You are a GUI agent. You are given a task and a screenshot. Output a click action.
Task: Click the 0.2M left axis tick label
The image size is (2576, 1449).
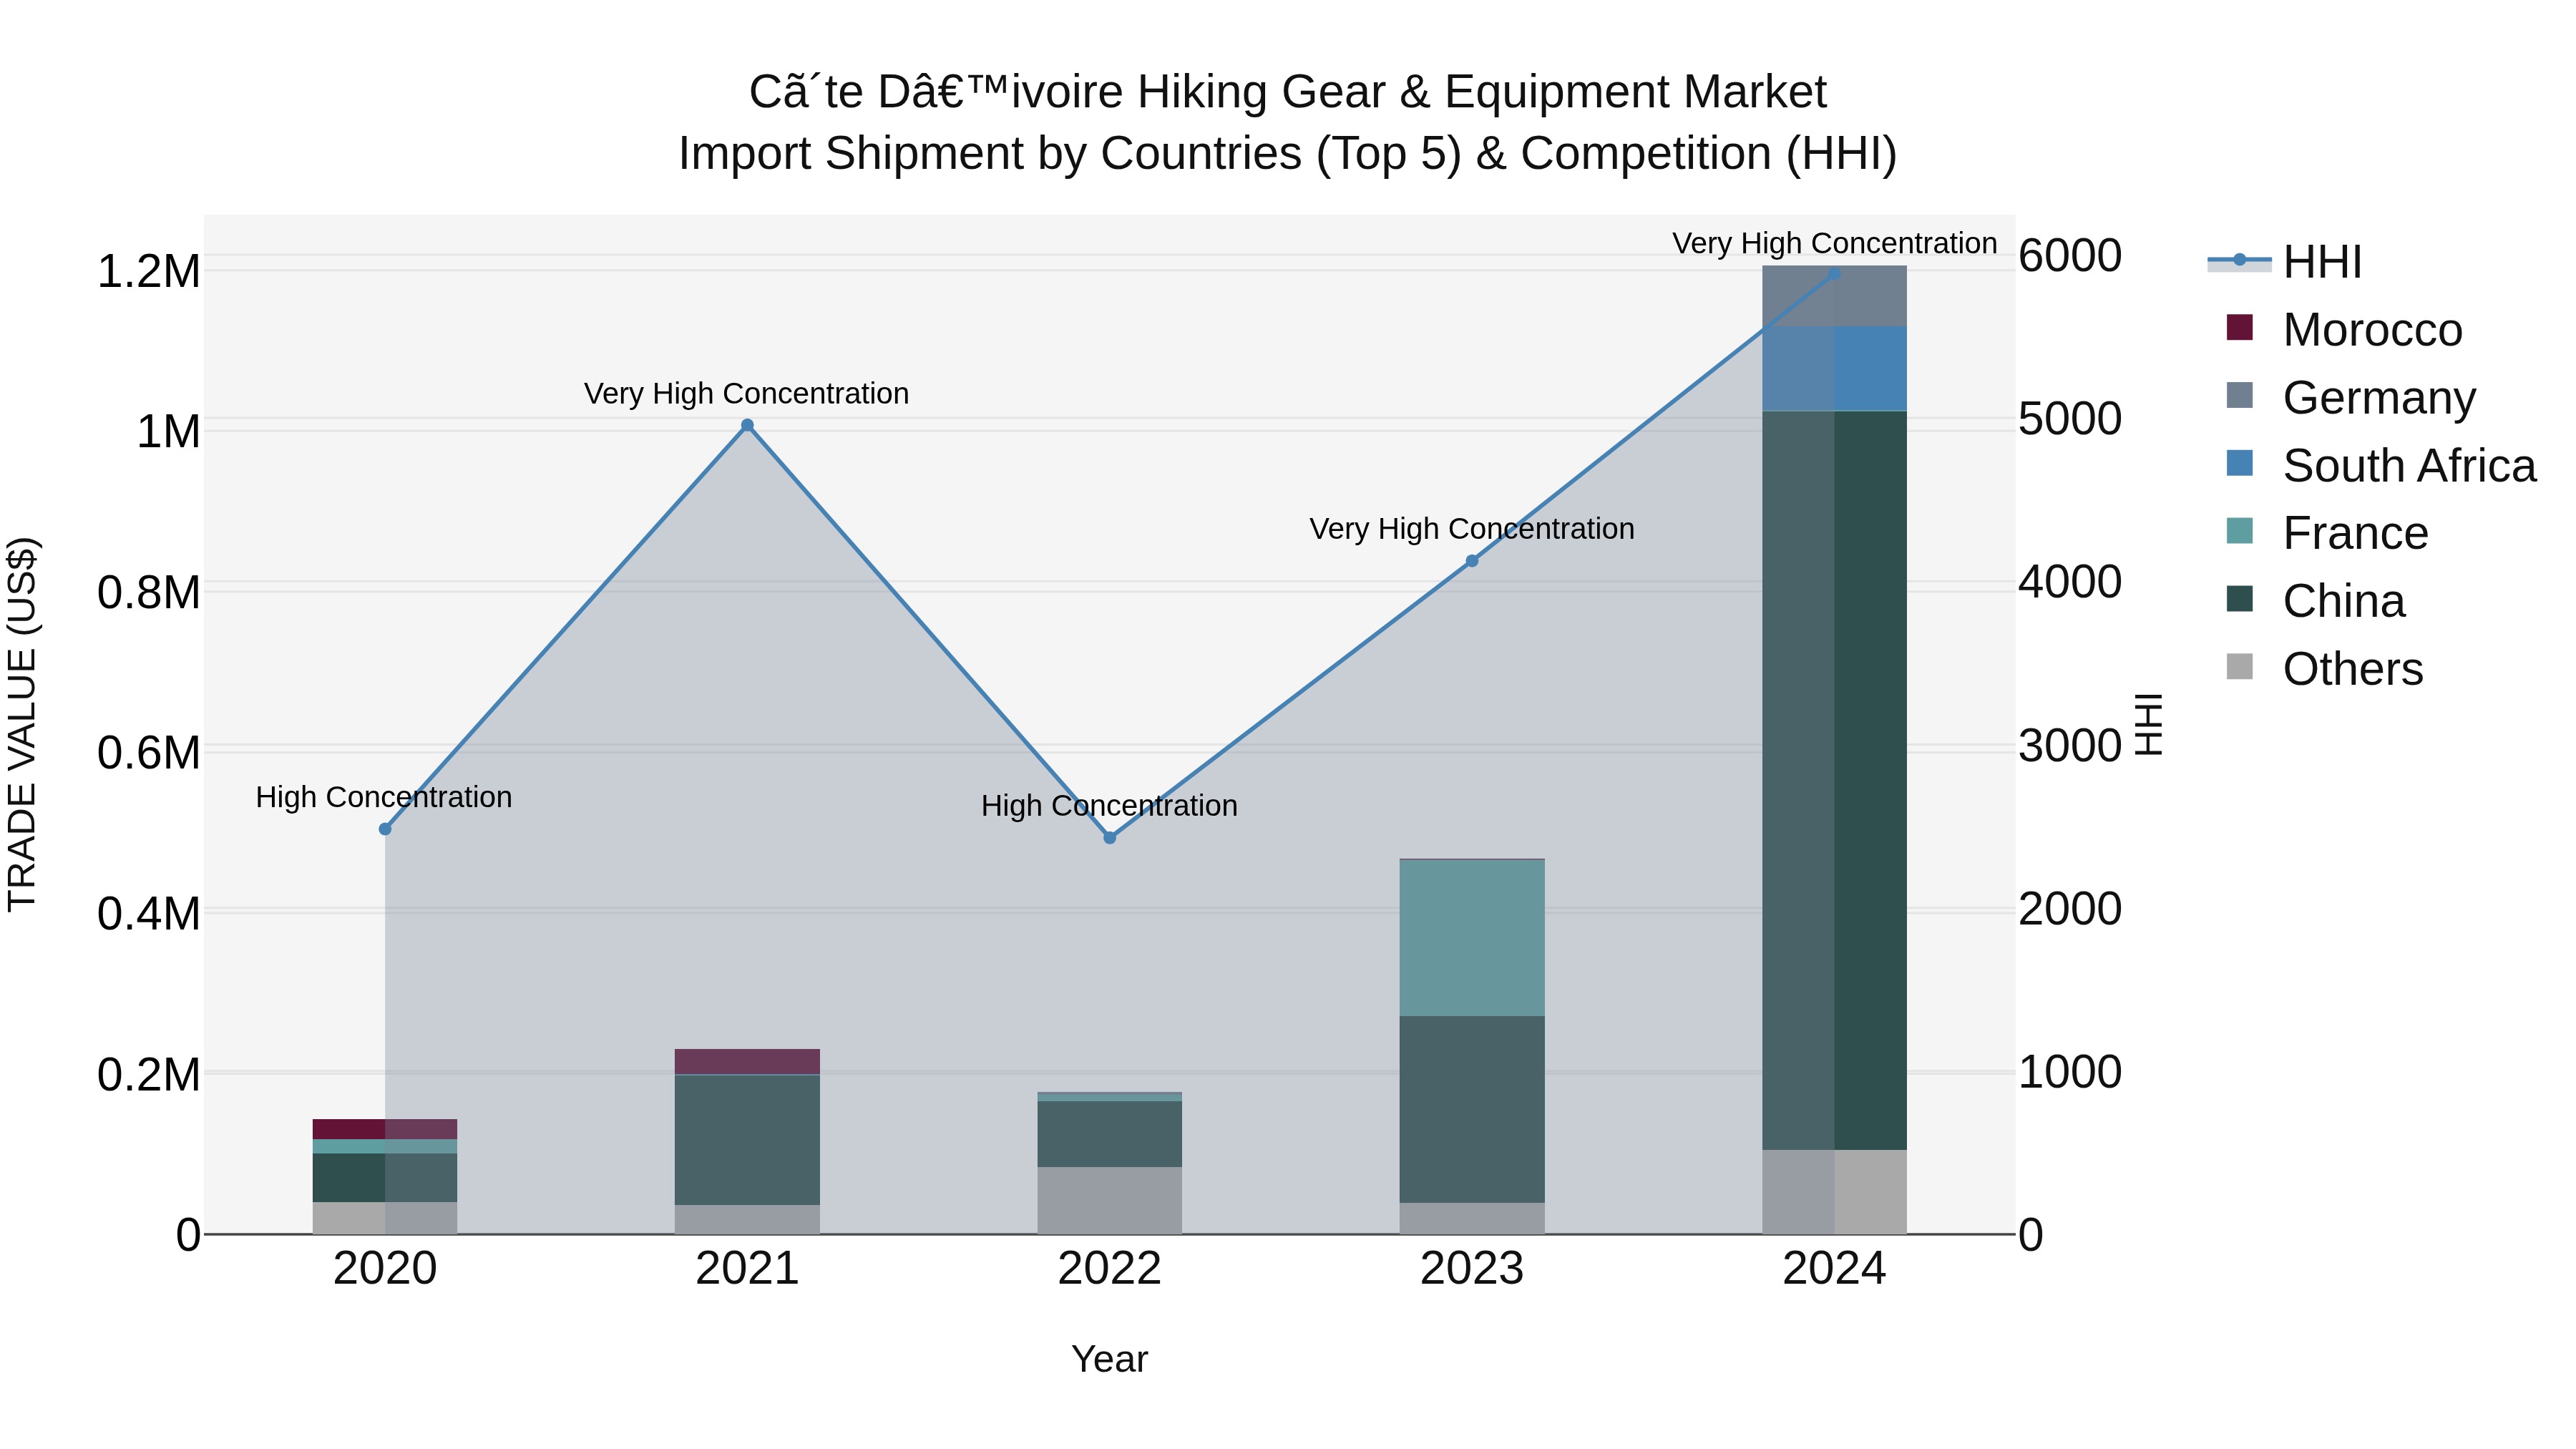[x=148, y=1074]
